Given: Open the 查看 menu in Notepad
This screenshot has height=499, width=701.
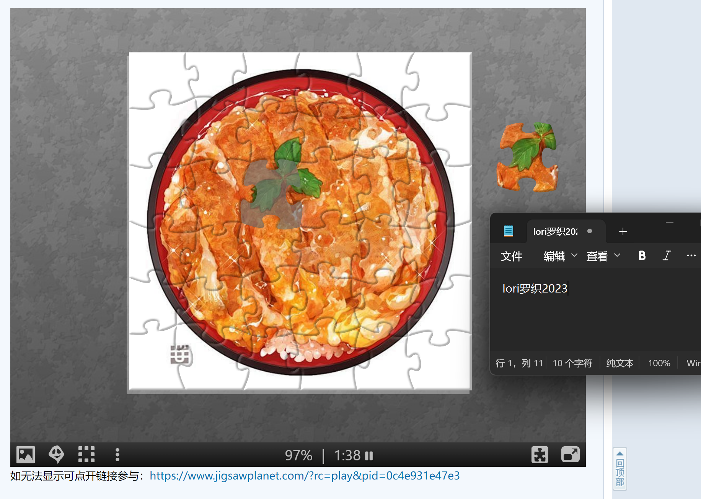Looking at the screenshot, I should click(x=603, y=256).
